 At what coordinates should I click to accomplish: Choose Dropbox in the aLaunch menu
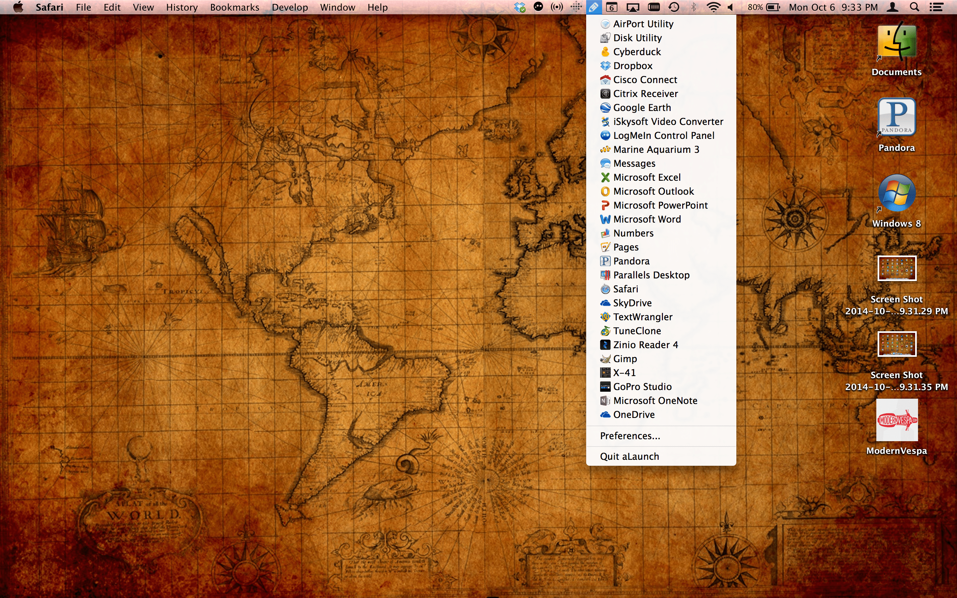pyautogui.click(x=661, y=66)
